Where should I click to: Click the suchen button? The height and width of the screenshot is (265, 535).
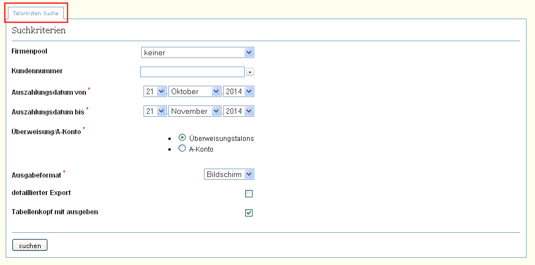(x=30, y=245)
